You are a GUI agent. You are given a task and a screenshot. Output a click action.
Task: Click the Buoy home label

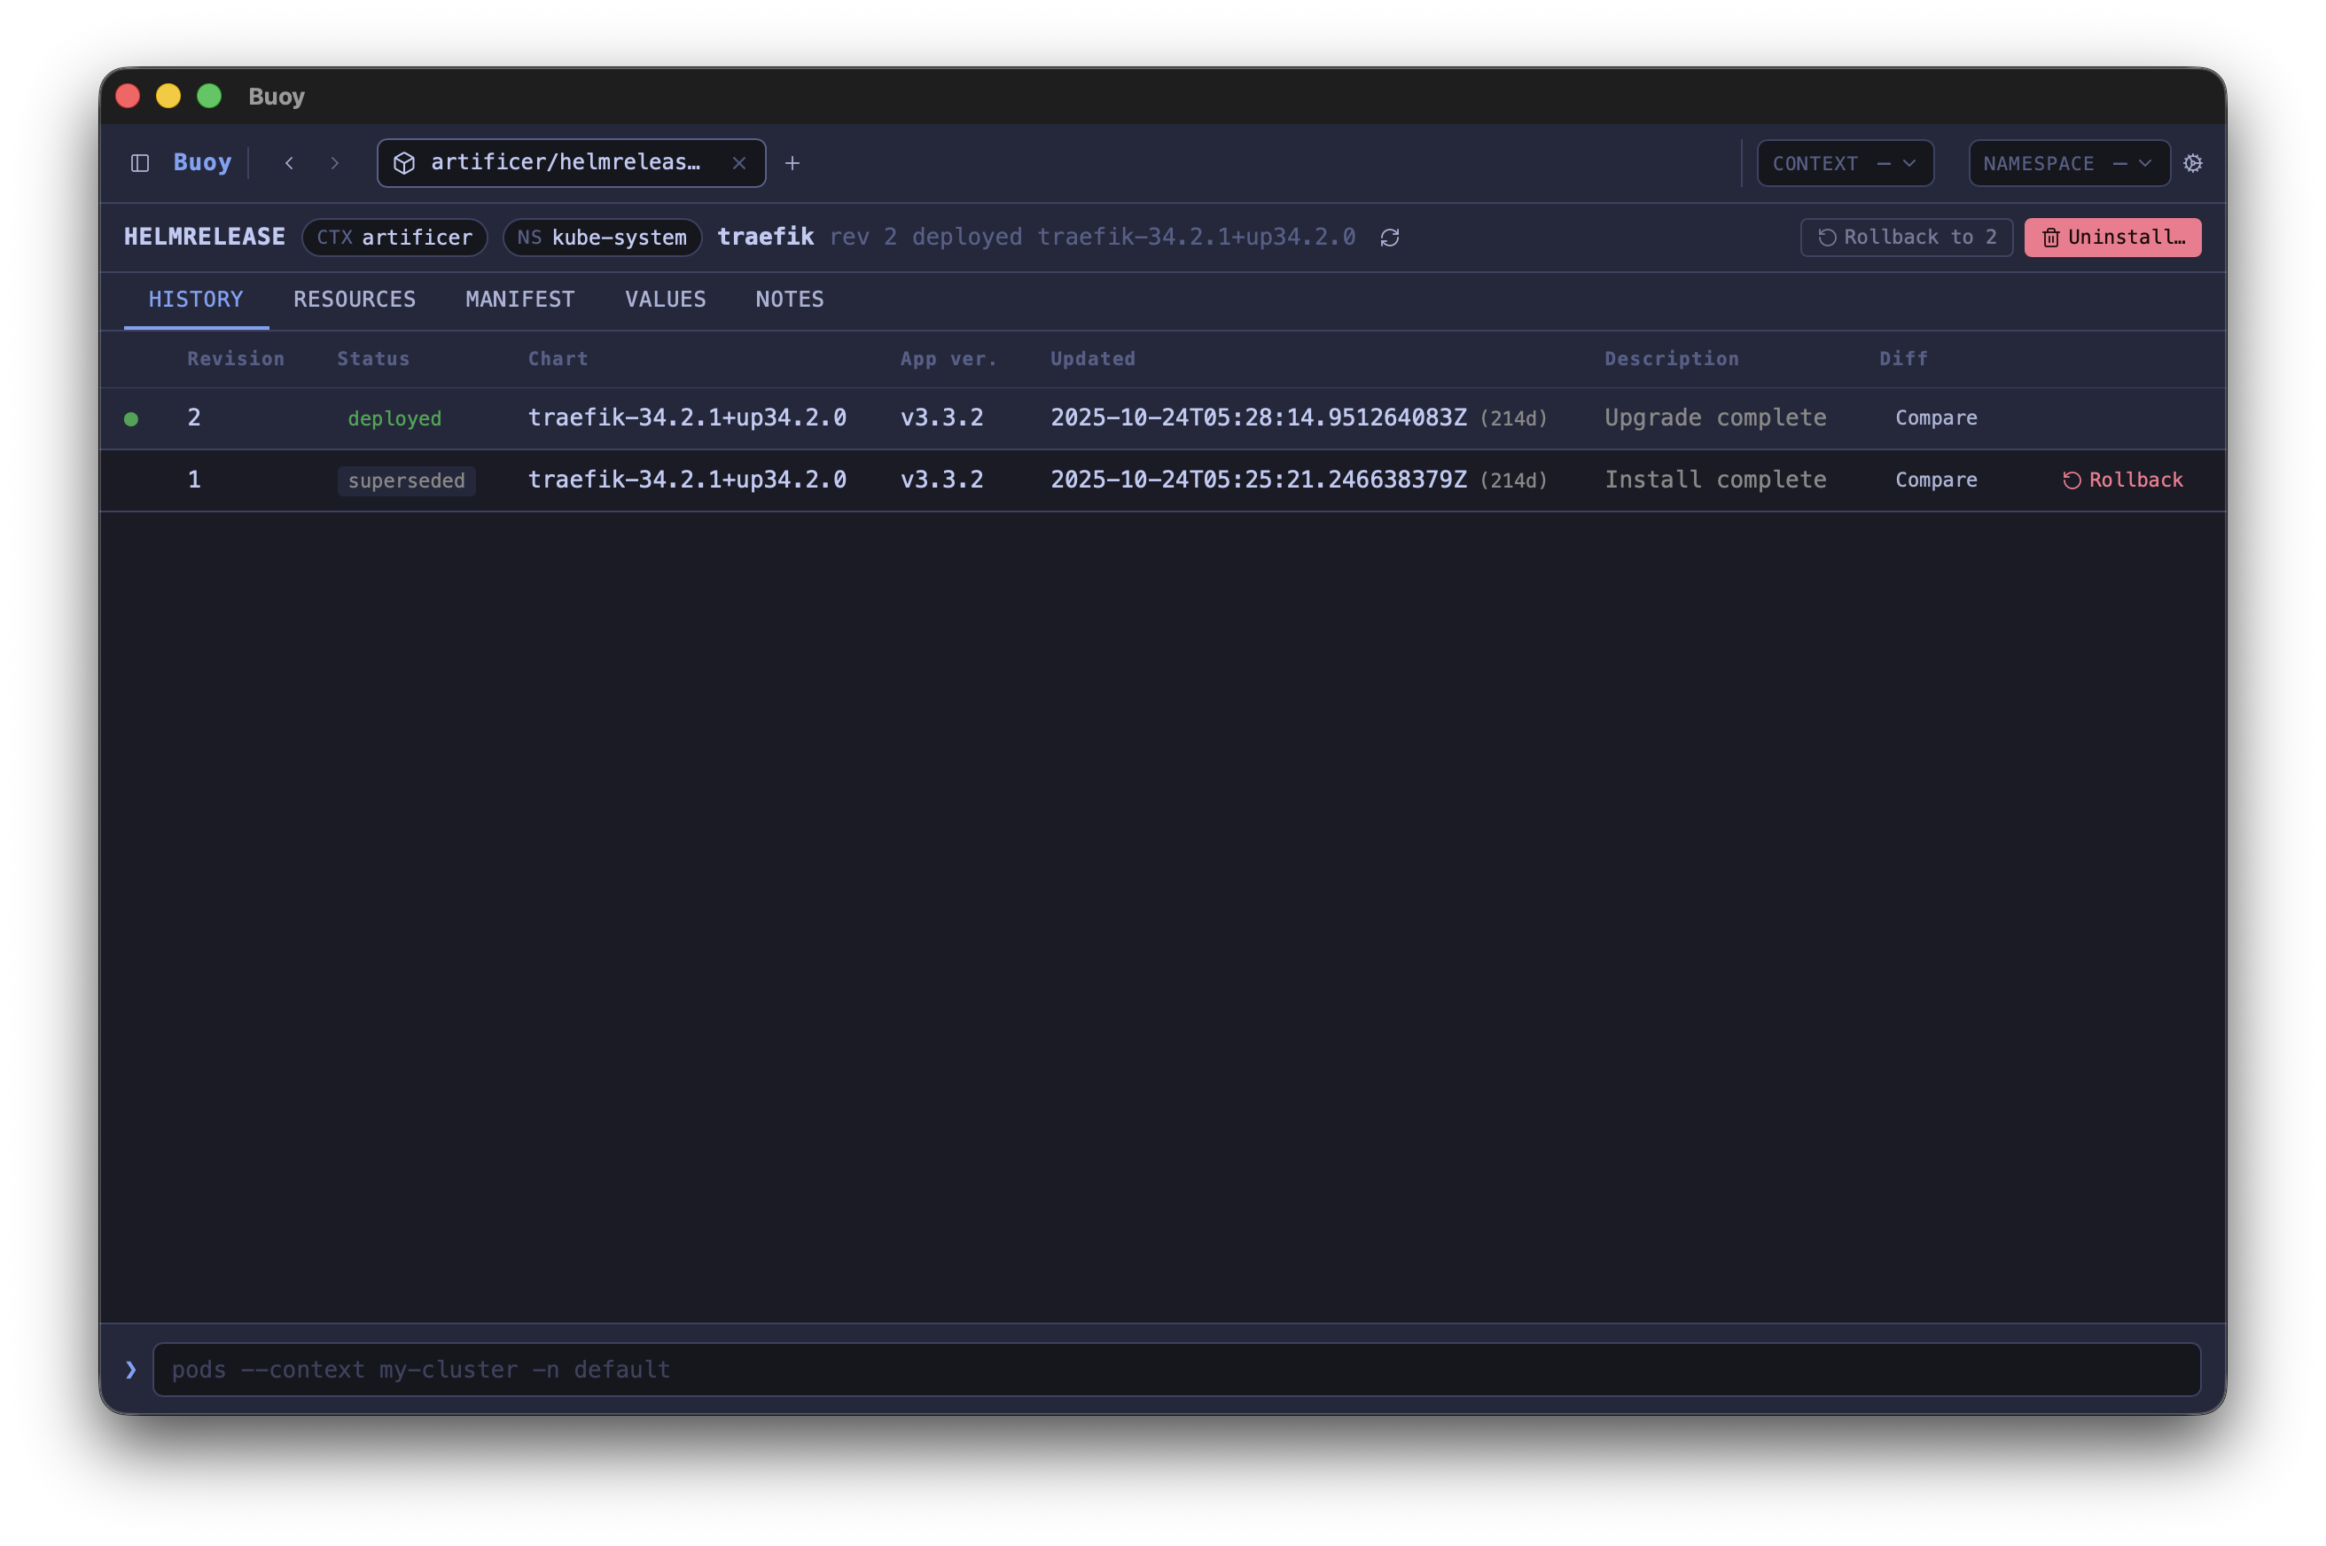click(x=202, y=161)
